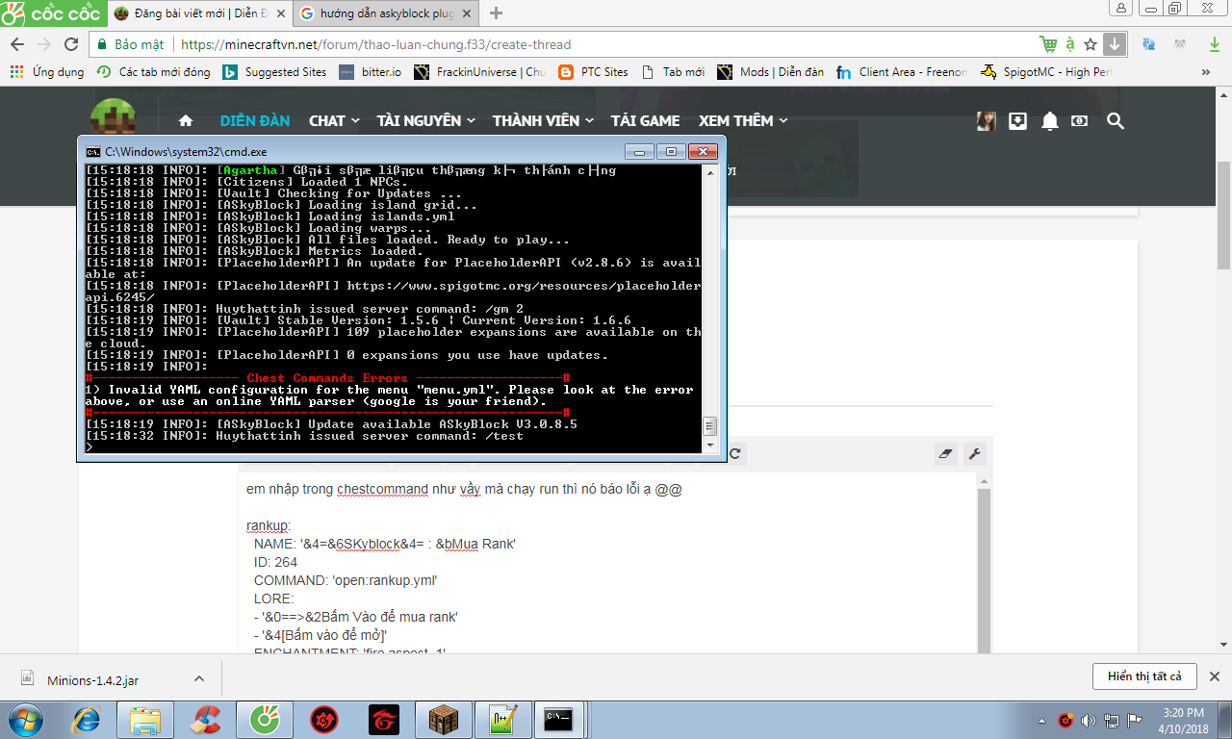Open the Ứng dụng apps shortcut

point(47,72)
